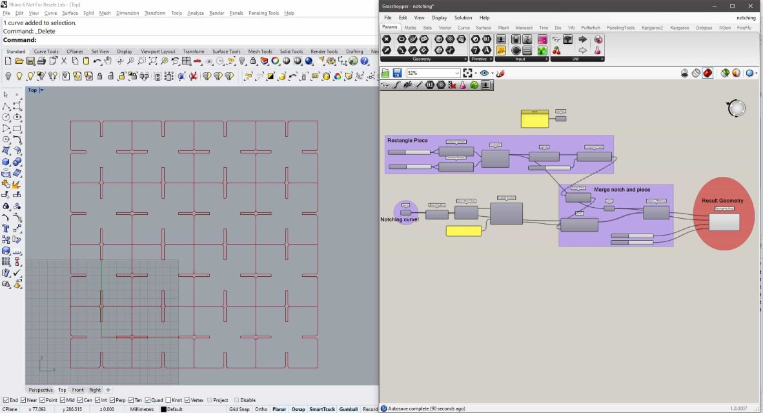Click the red shaded preview icon in Grasshopper

click(707, 73)
